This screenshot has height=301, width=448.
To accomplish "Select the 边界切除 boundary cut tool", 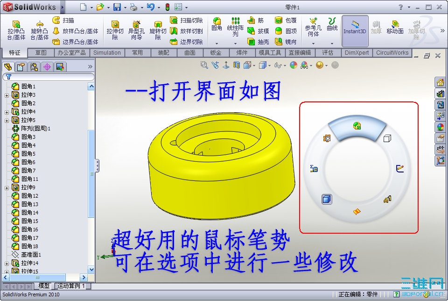I will 186,42.
